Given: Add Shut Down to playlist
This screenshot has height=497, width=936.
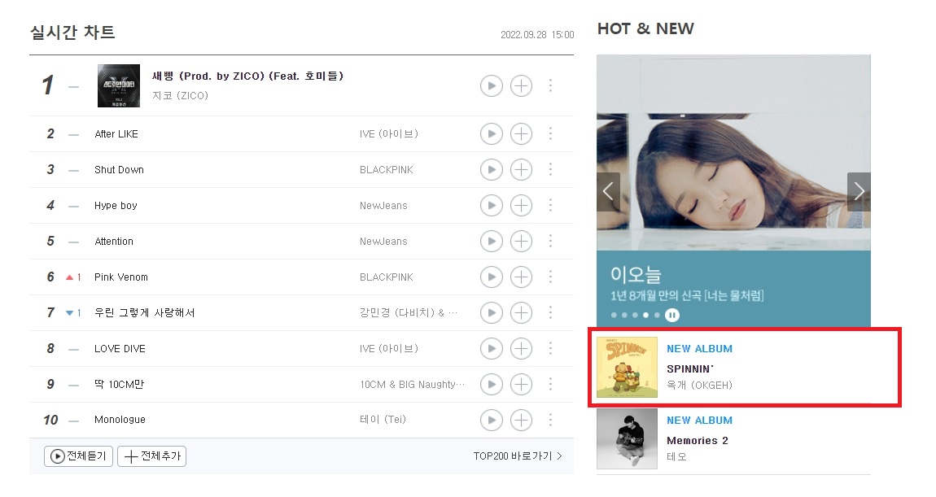Looking at the screenshot, I should (x=521, y=169).
